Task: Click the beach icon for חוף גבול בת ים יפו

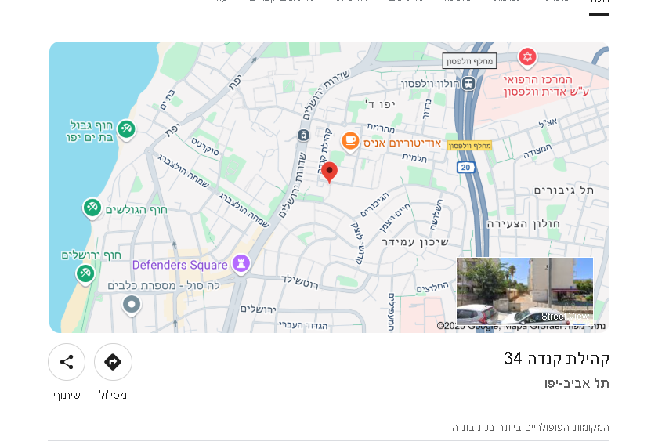Action: [x=126, y=129]
